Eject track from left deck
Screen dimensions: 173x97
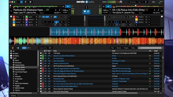coord(56,10)
